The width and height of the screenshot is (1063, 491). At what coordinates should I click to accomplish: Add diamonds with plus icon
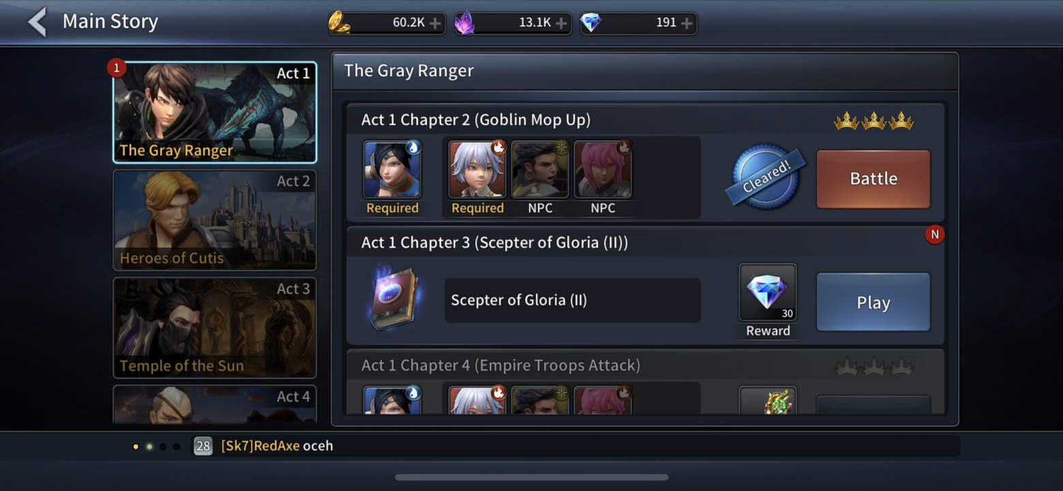click(687, 23)
